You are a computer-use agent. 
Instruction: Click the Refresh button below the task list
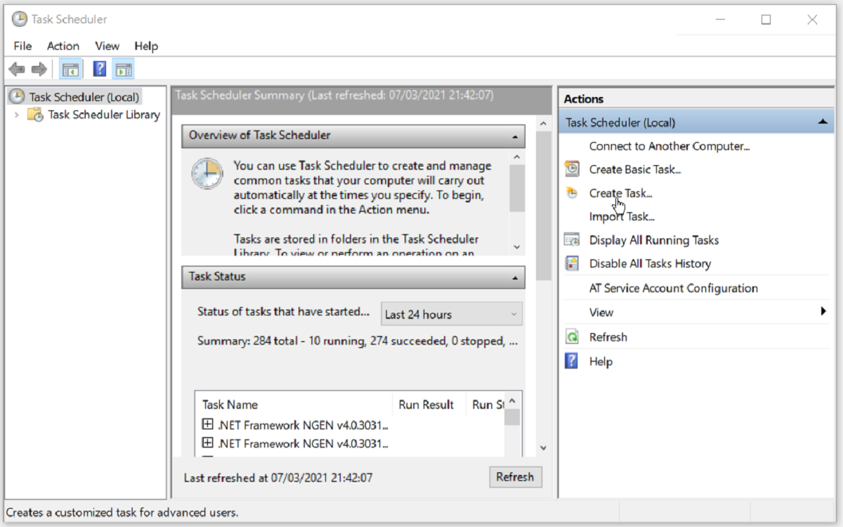click(515, 477)
